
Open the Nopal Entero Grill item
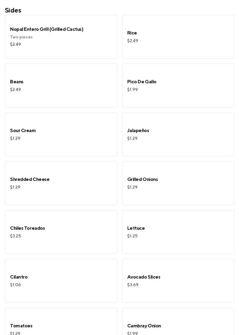61,36
